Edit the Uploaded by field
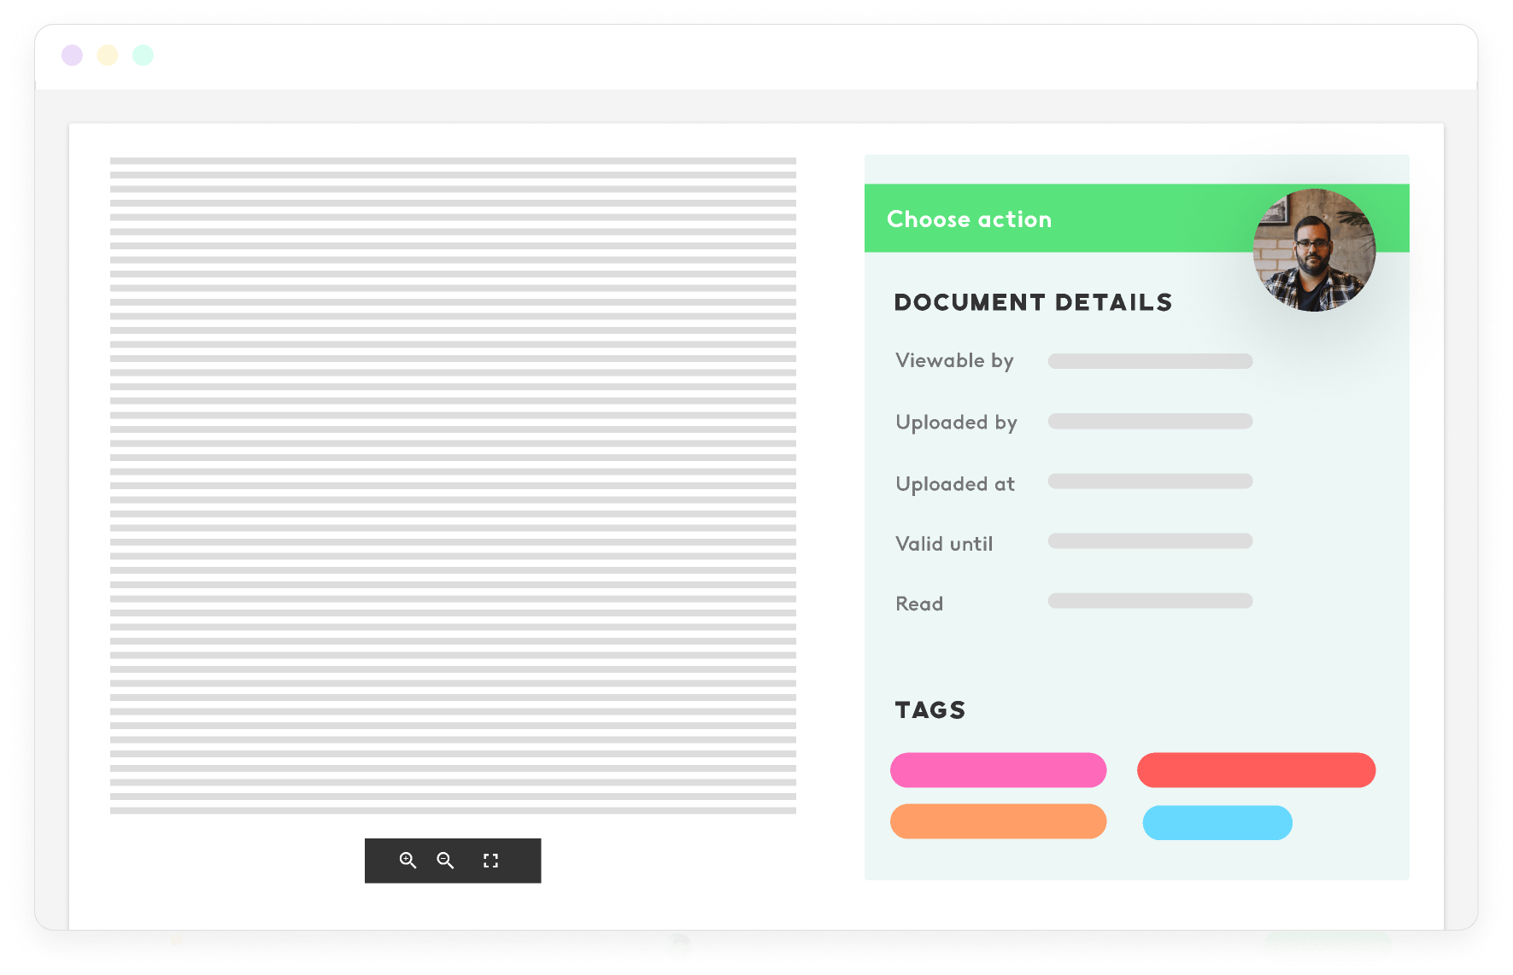Image resolution: width=1513 pixels, height=975 pixels. tap(1150, 421)
